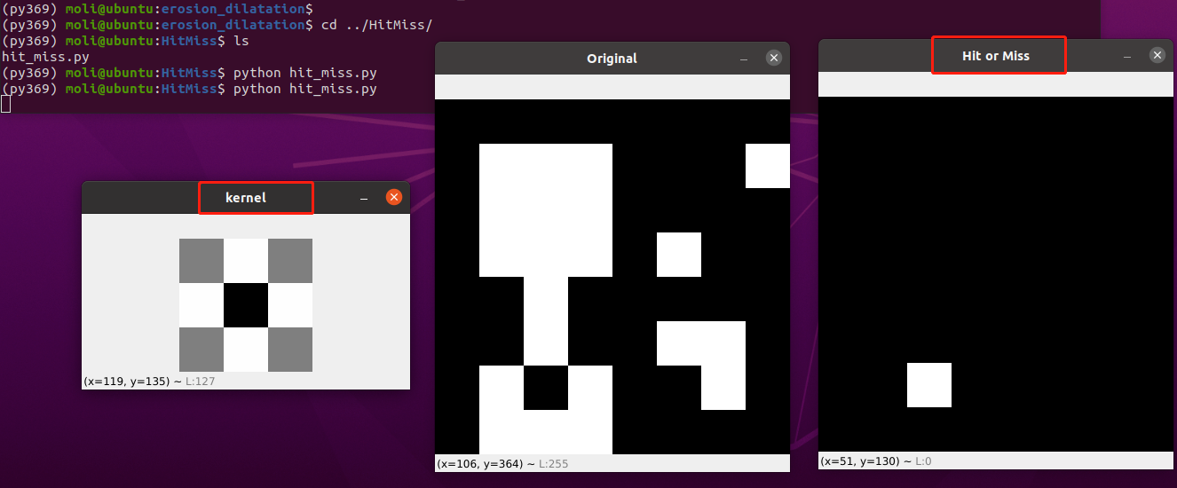Click the kernel window title
The width and height of the screenshot is (1177, 488).
246,197
